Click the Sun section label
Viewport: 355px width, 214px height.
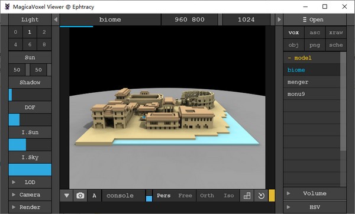click(30, 57)
